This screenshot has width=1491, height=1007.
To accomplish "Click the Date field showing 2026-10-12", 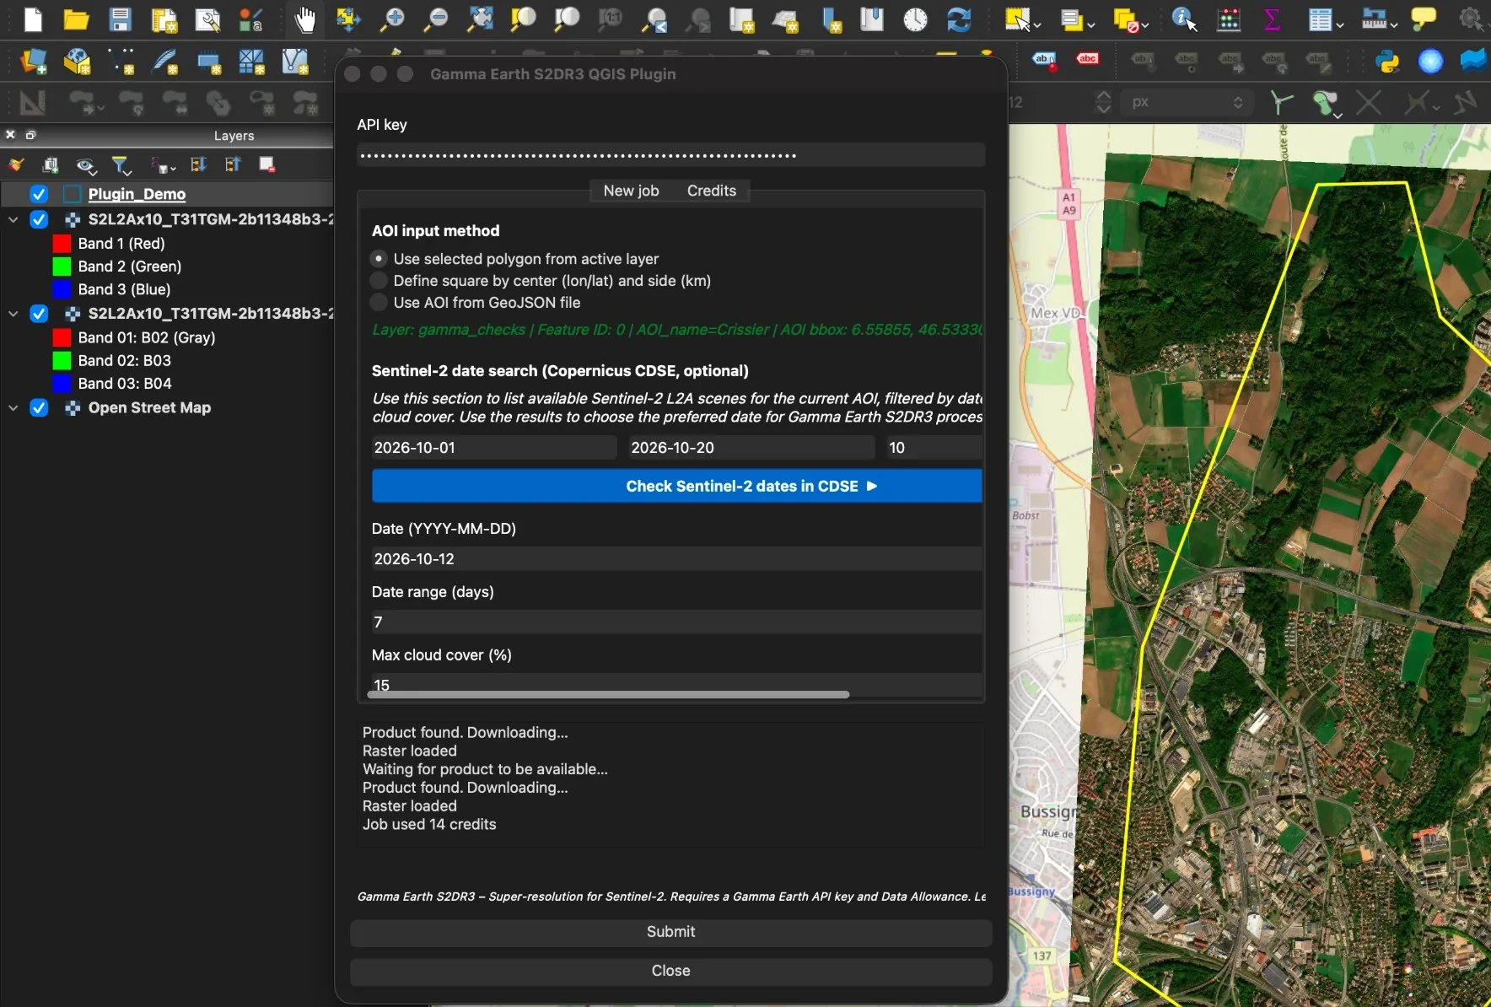I will (677, 559).
